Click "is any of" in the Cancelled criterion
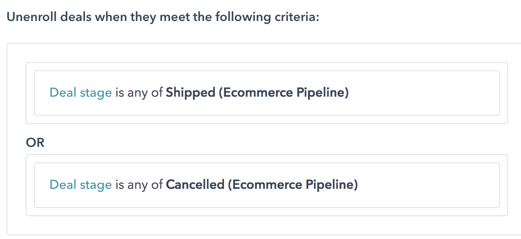This screenshot has height=239, width=521. 138,185
